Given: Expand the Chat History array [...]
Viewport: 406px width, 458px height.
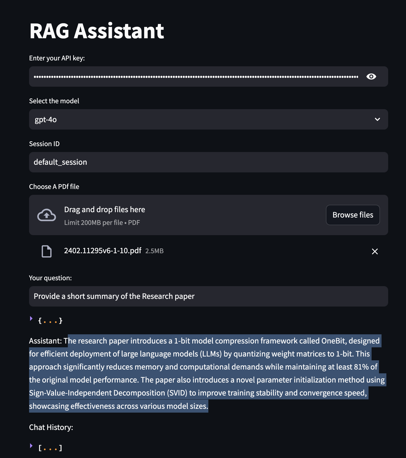Looking at the screenshot, I should pyautogui.click(x=31, y=446).
